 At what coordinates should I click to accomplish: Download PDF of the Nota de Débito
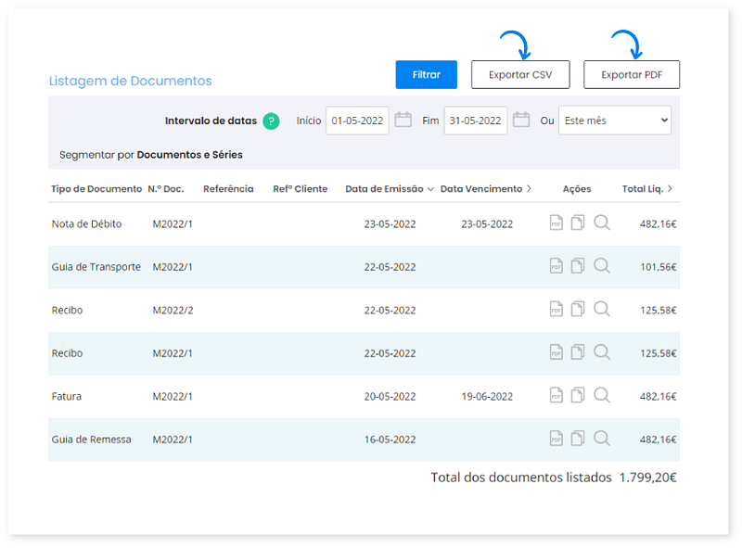pyautogui.click(x=556, y=223)
